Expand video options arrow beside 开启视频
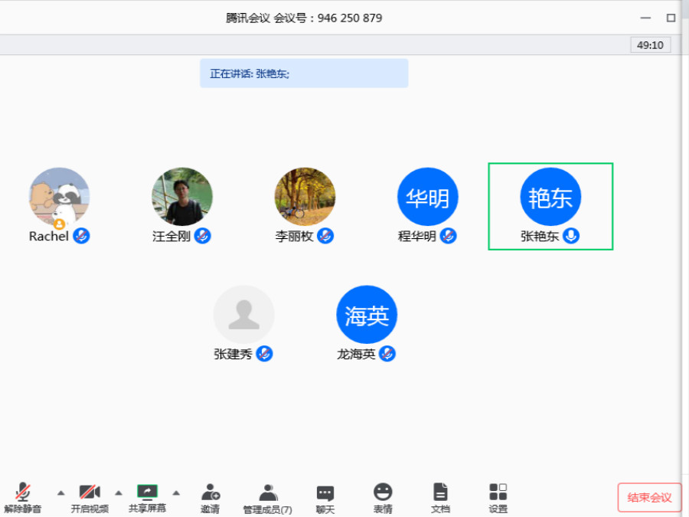 (119, 492)
